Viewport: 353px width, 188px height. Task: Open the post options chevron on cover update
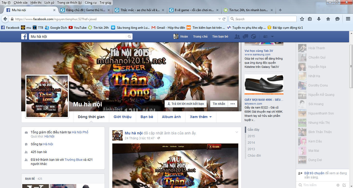pyautogui.click(x=237, y=132)
